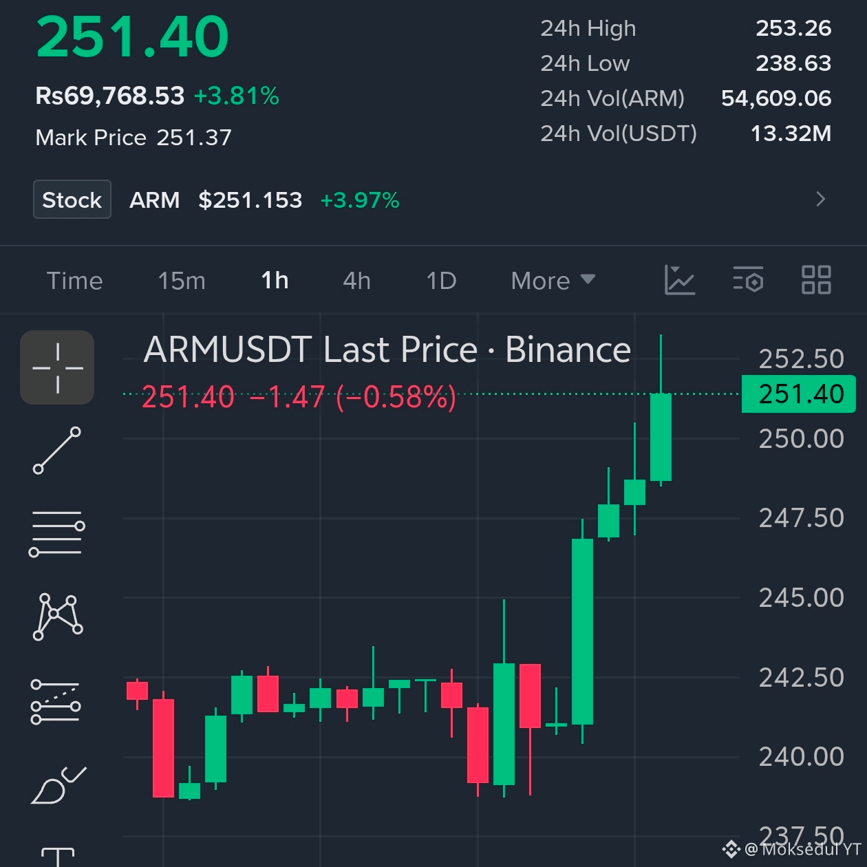Open the chart indicators icon
867x867 pixels.
coord(680,280)
